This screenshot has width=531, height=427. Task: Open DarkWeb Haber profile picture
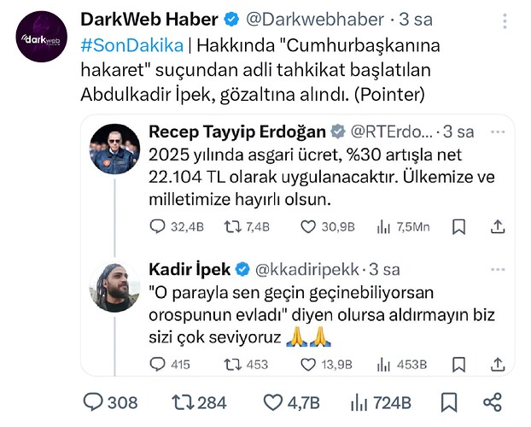click(42, 37)
